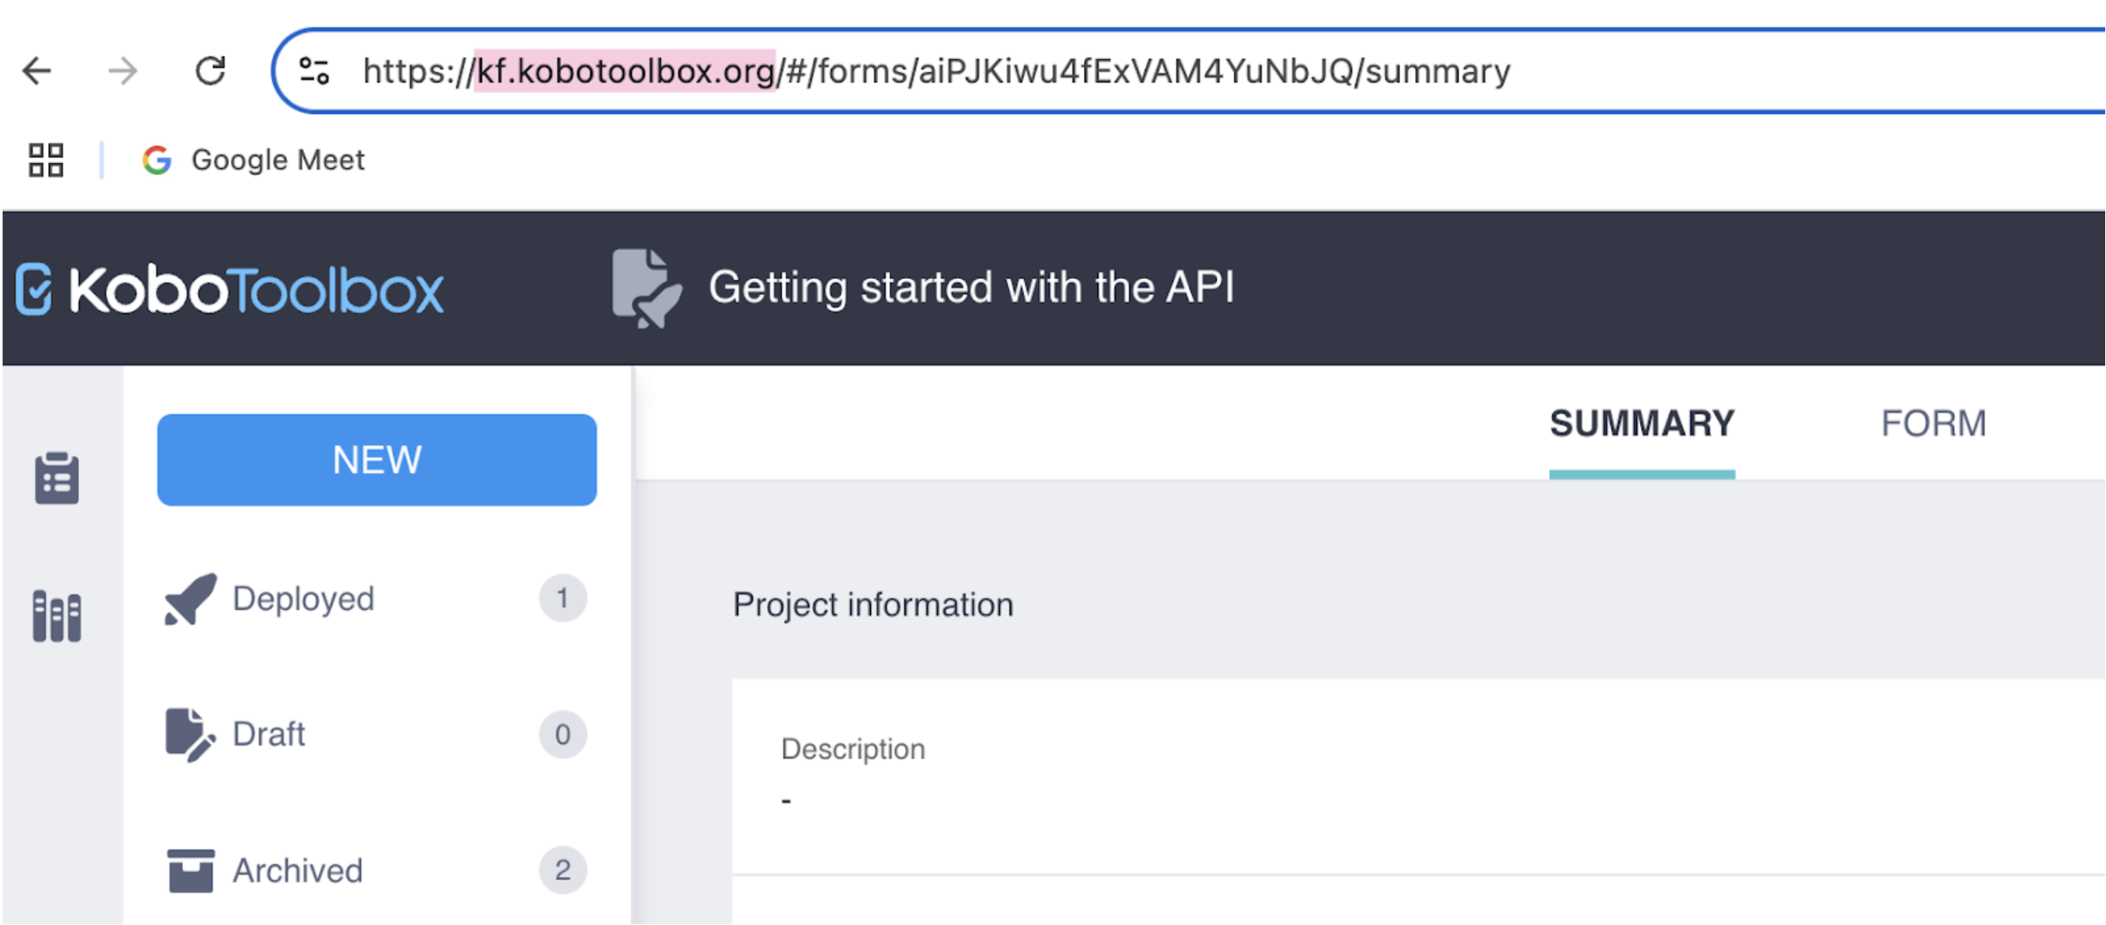Click the KoboToolbox logo

click(230, 290)
